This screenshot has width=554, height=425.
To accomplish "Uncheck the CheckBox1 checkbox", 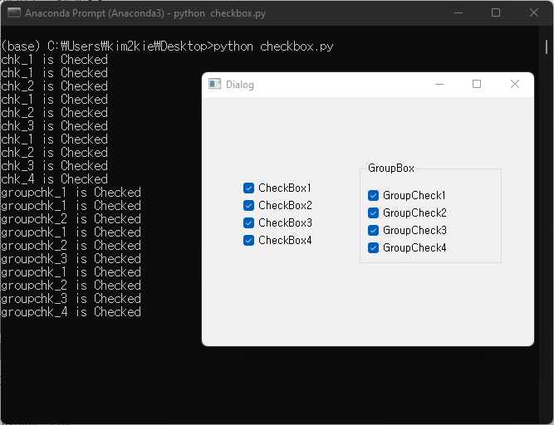I will 248,188.
